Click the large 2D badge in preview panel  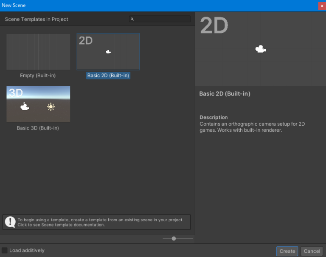point(214,26)
